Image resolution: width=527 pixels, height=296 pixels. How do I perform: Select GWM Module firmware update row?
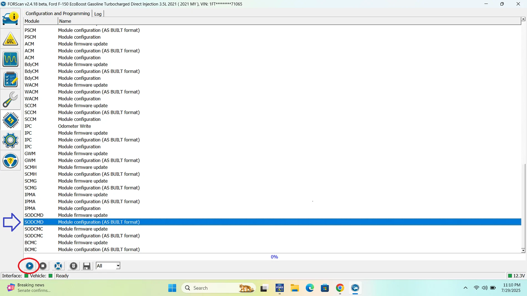(272, 154)
